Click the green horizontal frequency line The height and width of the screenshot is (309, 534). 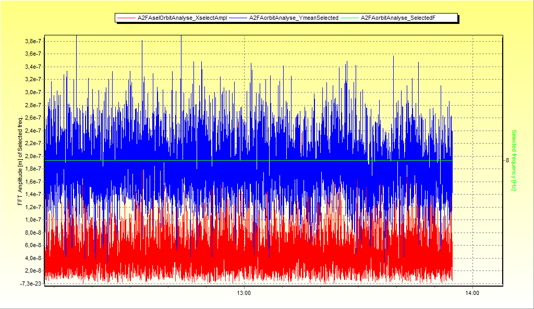pyautogui.click(x=249, y=161)
